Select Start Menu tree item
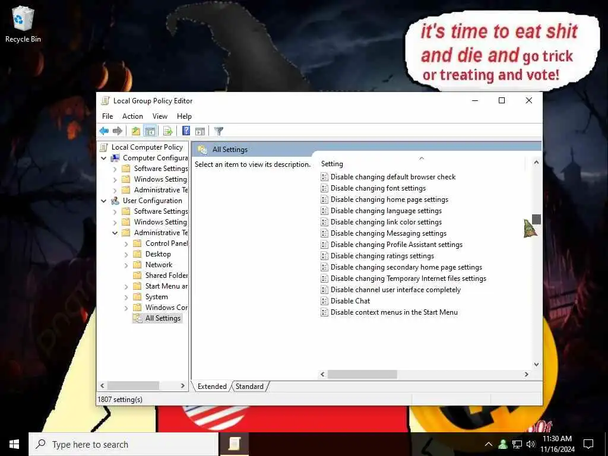 coord(166,286)
